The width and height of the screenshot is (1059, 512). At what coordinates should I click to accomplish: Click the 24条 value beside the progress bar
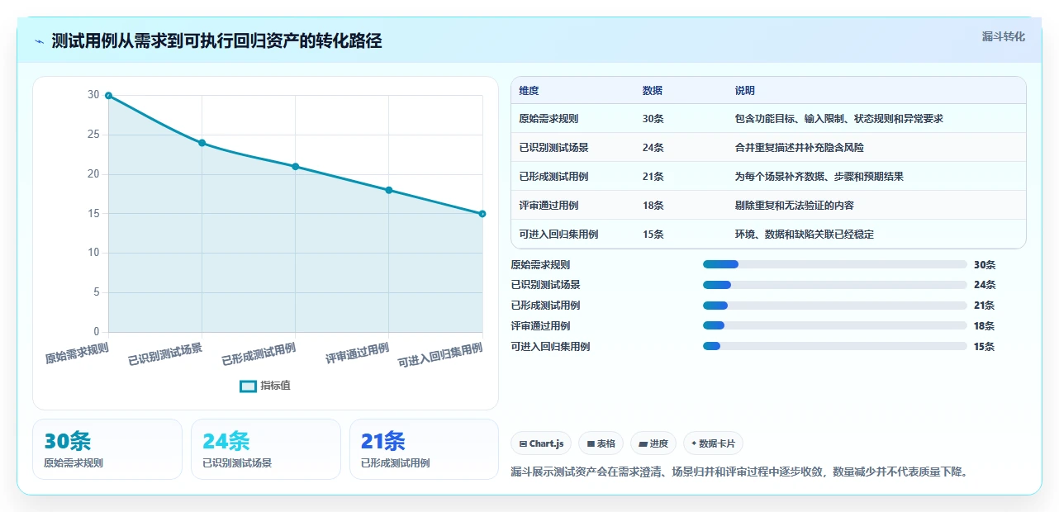coord(985,285)
